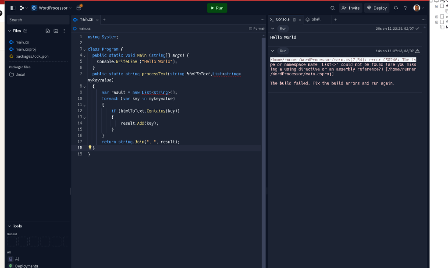This screenshot has height=268, width=448.
Task: Click the checkmark icon on successful run
Action: [417, 28]
